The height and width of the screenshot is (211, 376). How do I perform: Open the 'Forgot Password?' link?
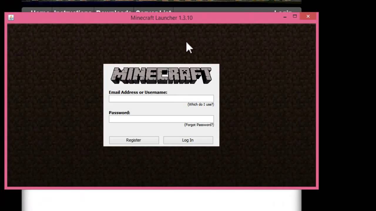coord(199,125)
